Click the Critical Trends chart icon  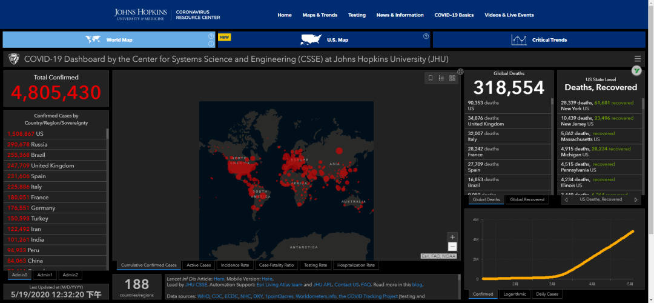pyautogui.click(x=519, y=39)
